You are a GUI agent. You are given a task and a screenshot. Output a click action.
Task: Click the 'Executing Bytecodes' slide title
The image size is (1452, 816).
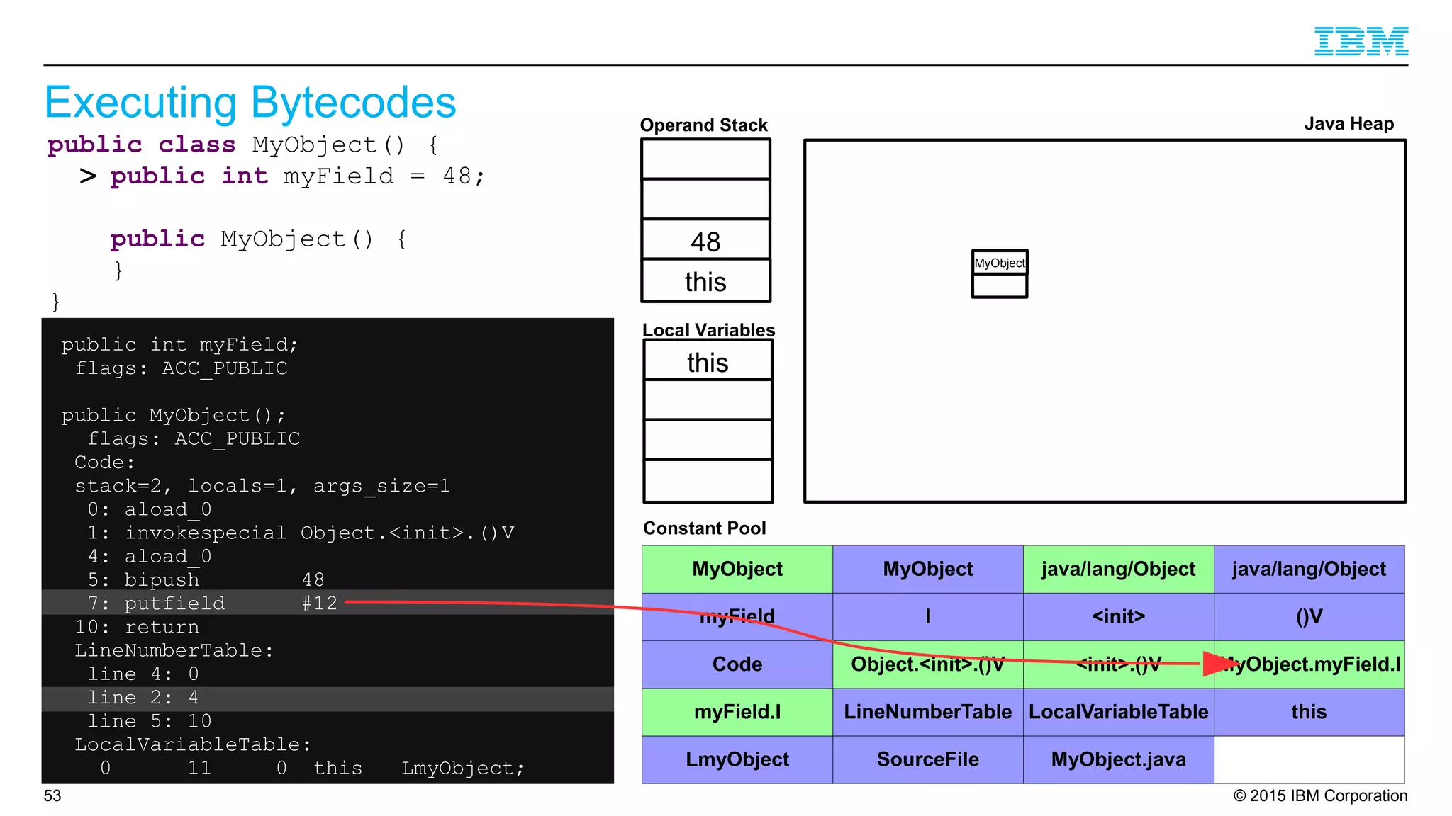(x=250, y=103)
